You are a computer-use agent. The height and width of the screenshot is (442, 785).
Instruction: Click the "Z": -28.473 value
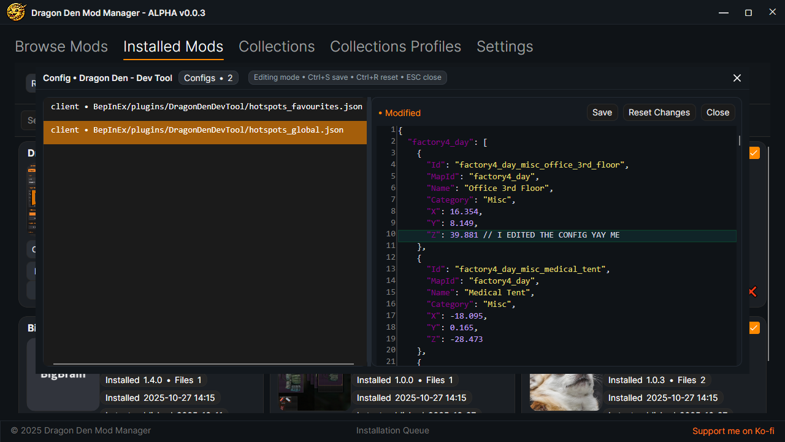pos(467,339)
